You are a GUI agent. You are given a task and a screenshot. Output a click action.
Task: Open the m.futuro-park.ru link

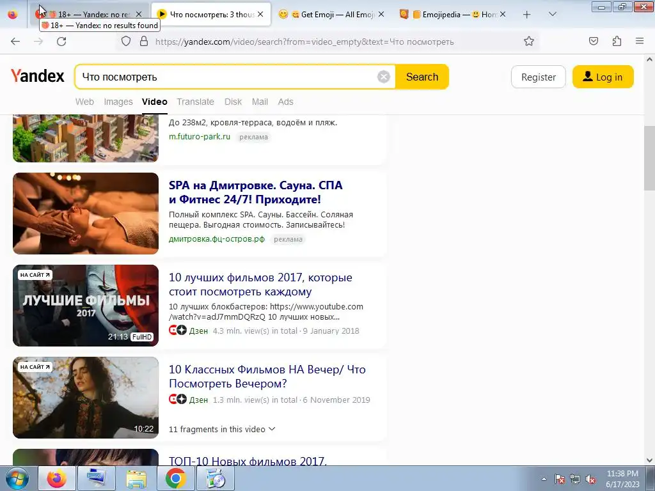[x=200, y=137]
